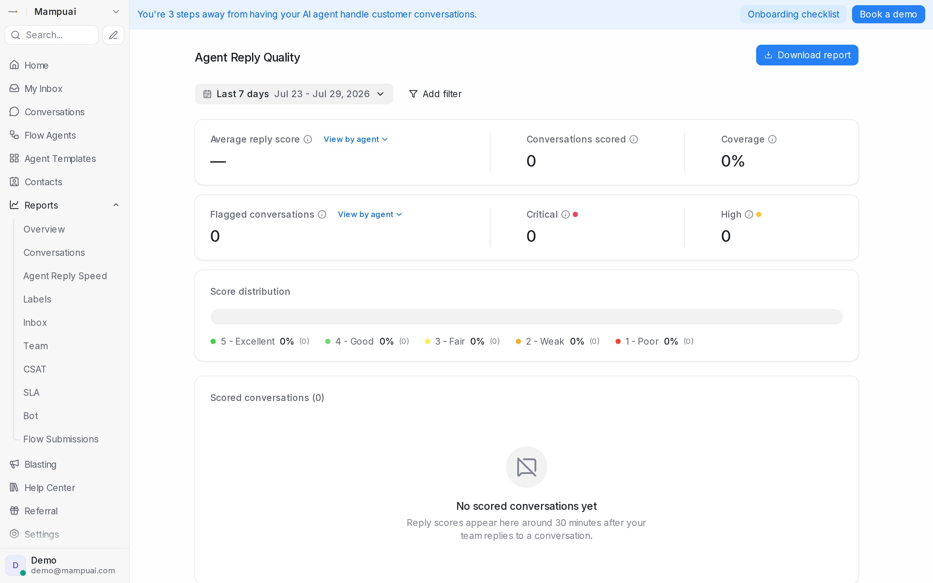Expand View by agent for average reply score

tap(355, 139)
